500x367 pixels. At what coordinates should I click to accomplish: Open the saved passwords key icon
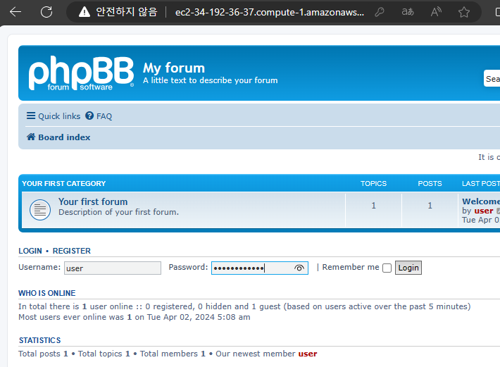(380, 12)
